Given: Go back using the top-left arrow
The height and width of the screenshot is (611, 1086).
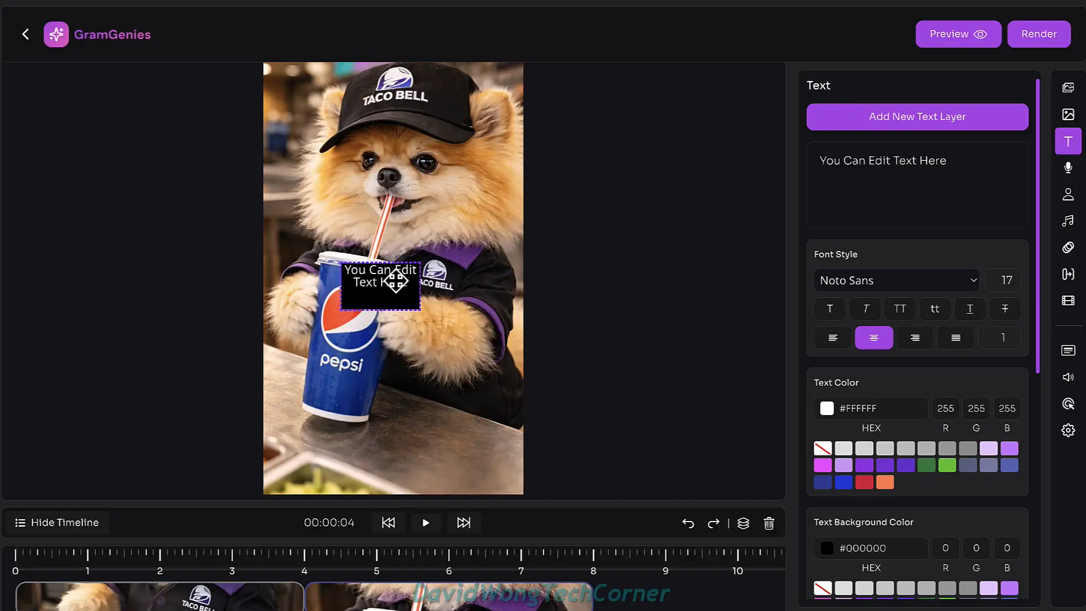Looking at the screenshot, I should (25, 35).
